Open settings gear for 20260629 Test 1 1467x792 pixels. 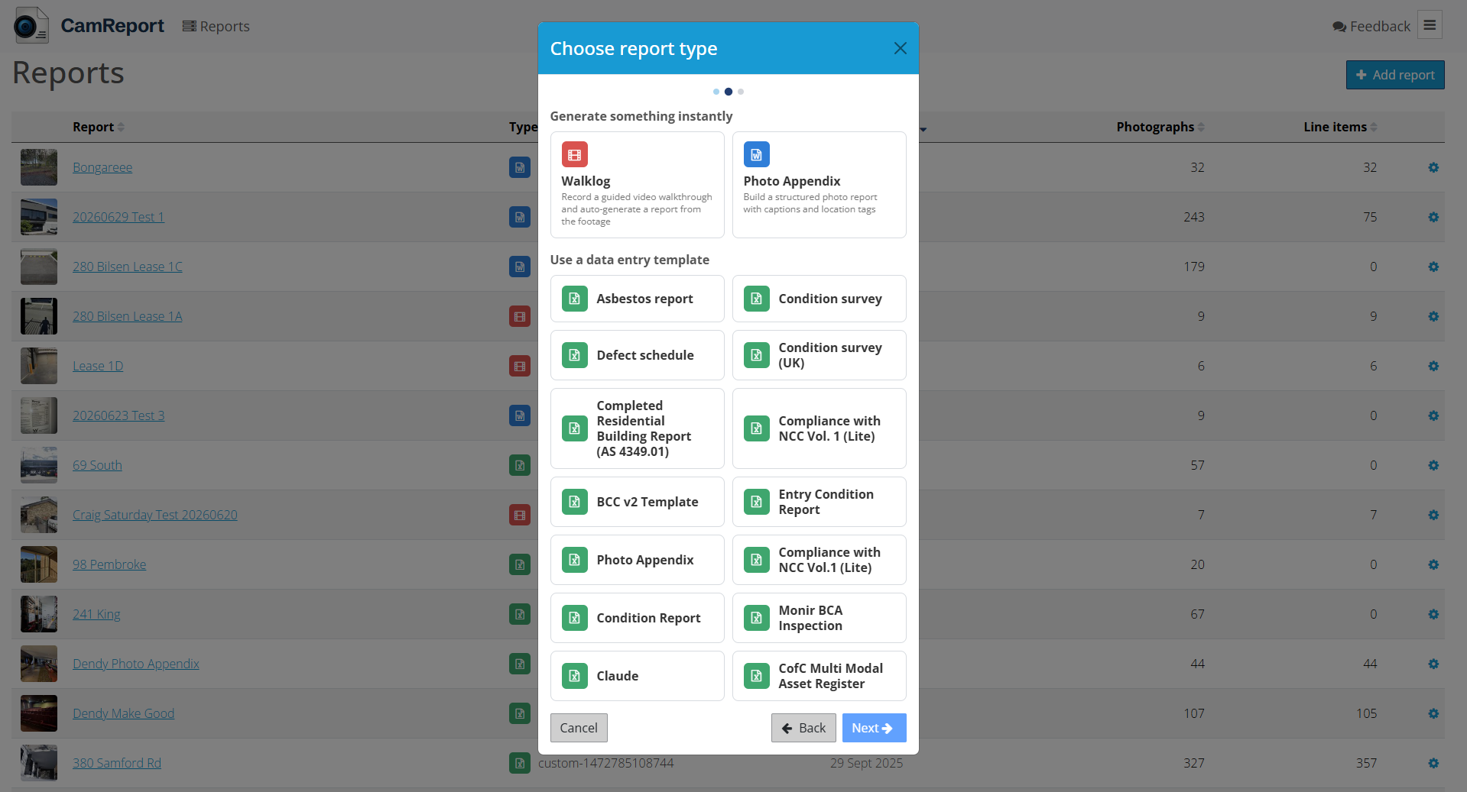tap(1433, 217)
